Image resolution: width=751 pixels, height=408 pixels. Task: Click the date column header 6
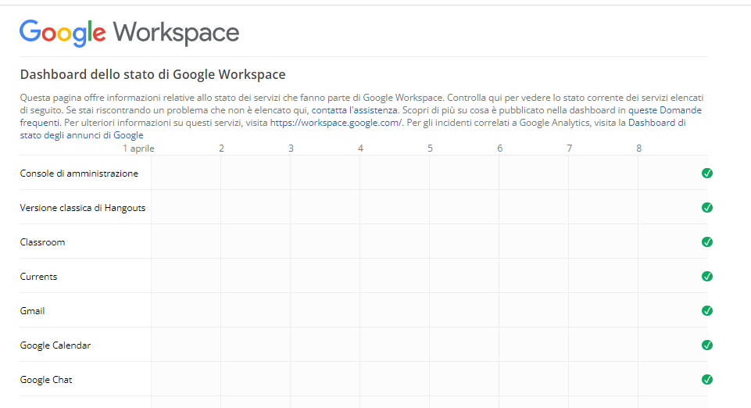499,149
